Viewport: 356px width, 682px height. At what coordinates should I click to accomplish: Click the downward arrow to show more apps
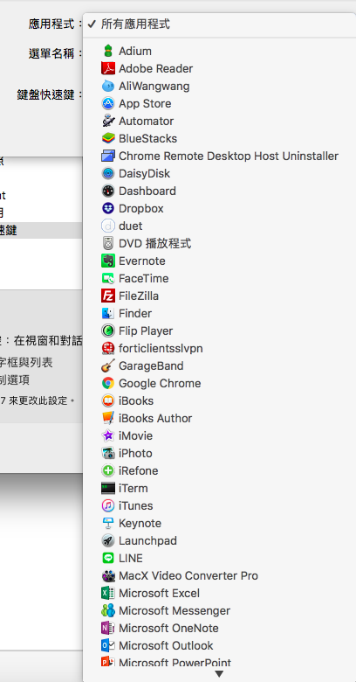coord(219,674)
